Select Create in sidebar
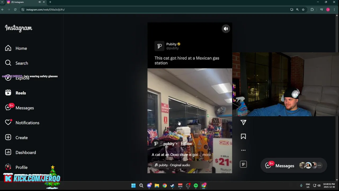339x191 pixels. pos(16,137)
